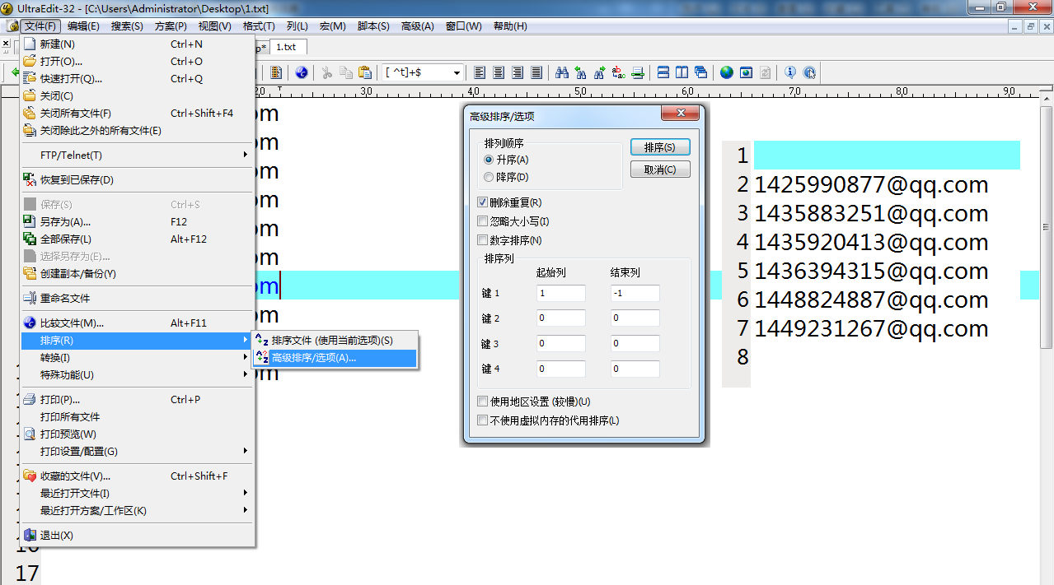Choose 新建 in File menu

137,44
